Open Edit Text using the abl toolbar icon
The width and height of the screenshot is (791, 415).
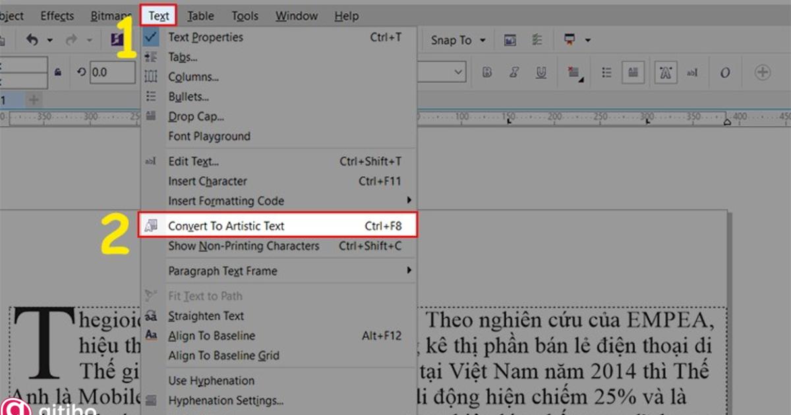tap(691, 72)
